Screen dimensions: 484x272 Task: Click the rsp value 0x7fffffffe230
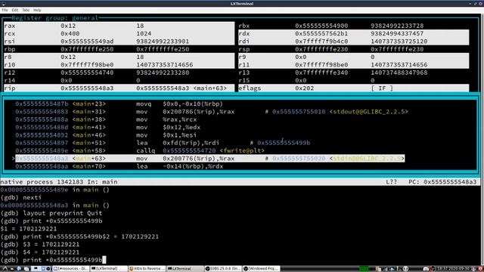(321, 49)
